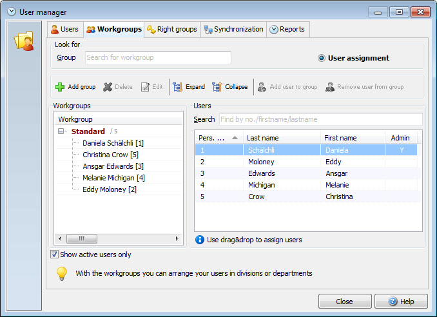The image size is (437, 317).
Task: Click the Edit pencil icon
Action: point(145,87)
